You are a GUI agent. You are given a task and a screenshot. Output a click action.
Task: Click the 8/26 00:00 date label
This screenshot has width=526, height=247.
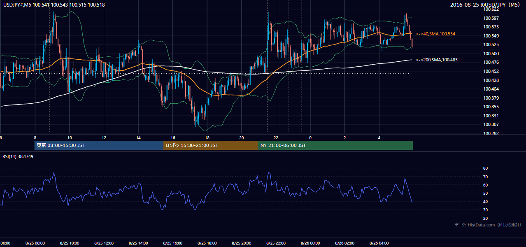coord(310,243)
